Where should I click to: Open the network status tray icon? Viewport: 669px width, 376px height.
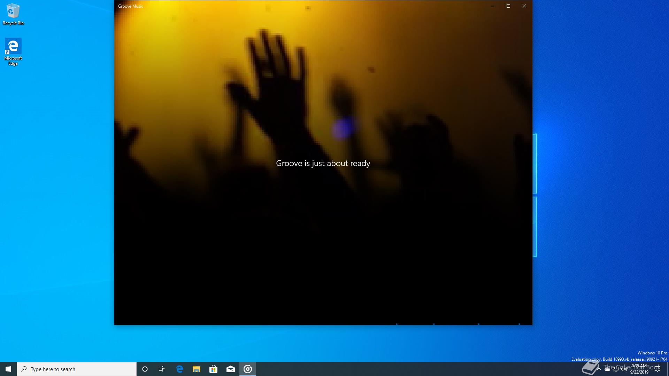tap(616, 369)
